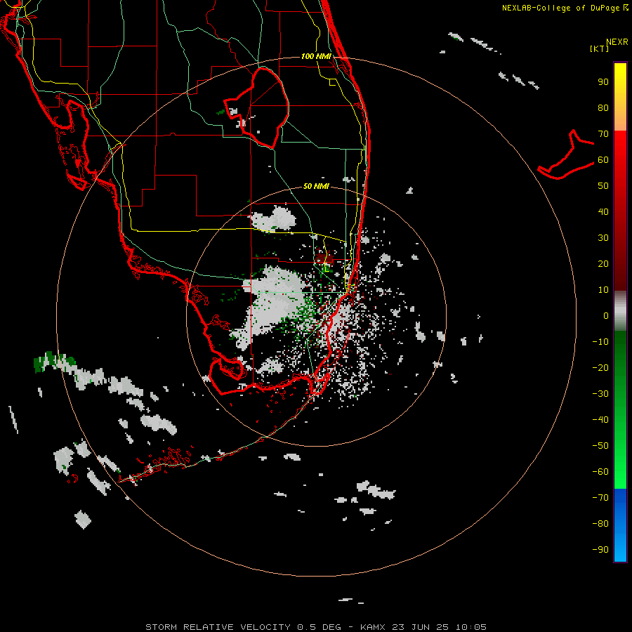Click the -70 scale label
The height and width of the screenshot is (632, 632).
[x=600, y=498]
